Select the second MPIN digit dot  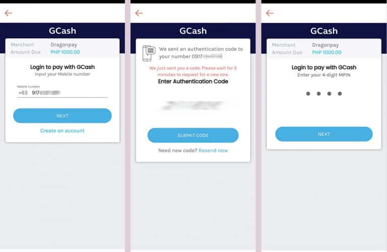point(318,94)
